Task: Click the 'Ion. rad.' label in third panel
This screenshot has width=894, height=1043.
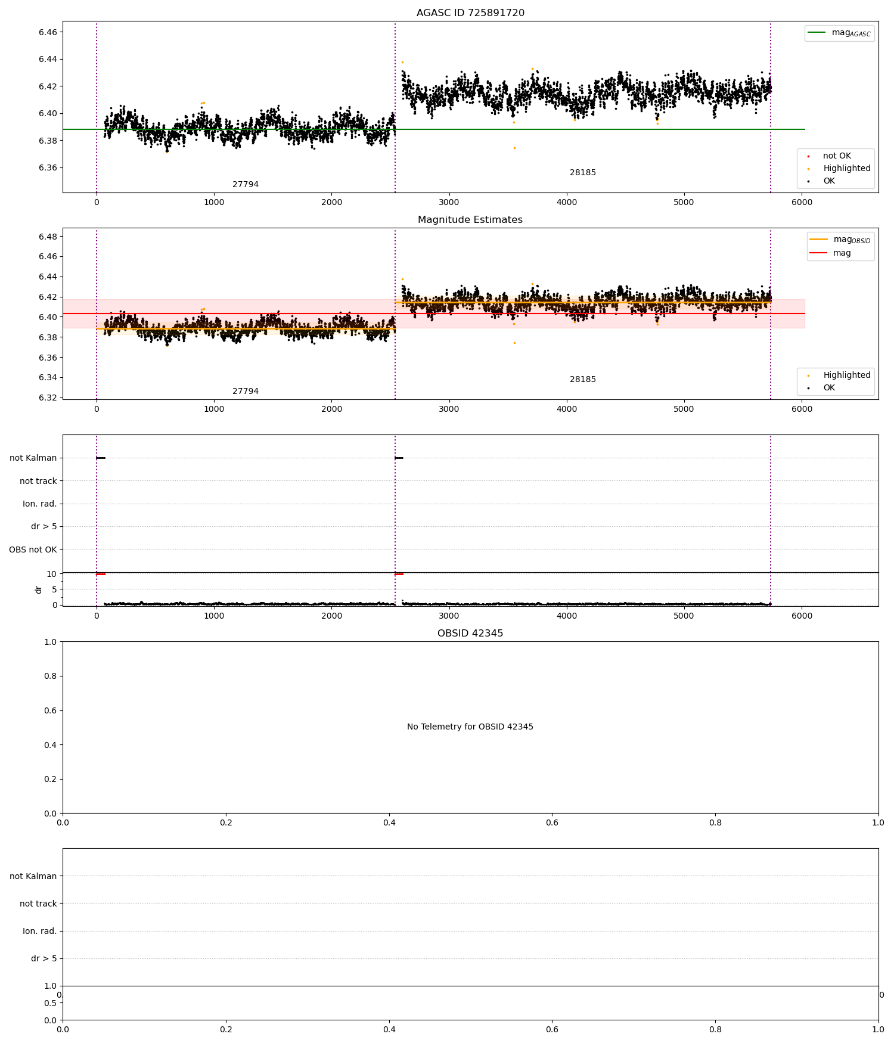Action: (40, 504)
